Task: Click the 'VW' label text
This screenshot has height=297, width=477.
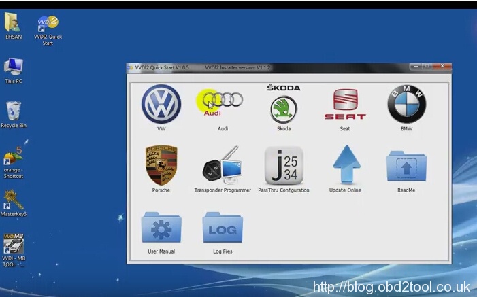Action: click(x=161, y=129)
